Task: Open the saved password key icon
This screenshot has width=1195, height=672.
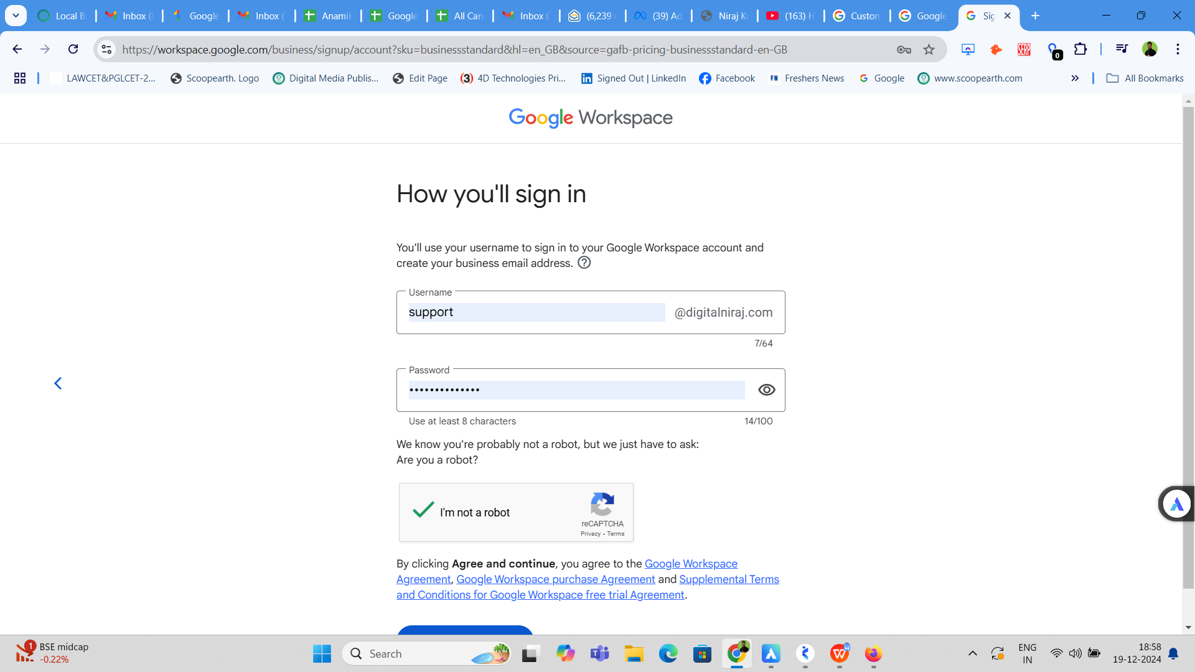Action: coord(904,50)
